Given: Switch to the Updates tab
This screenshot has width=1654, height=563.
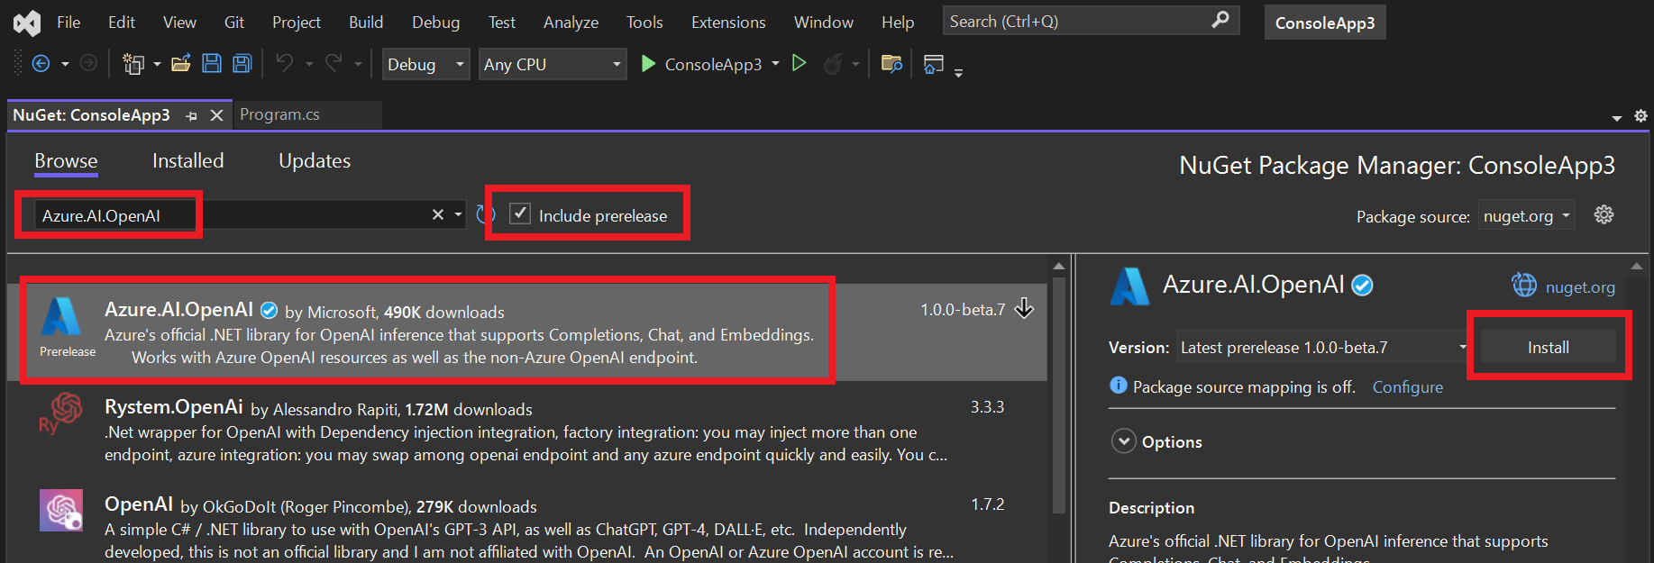Looking at the screenshot, I should (315, 160).
